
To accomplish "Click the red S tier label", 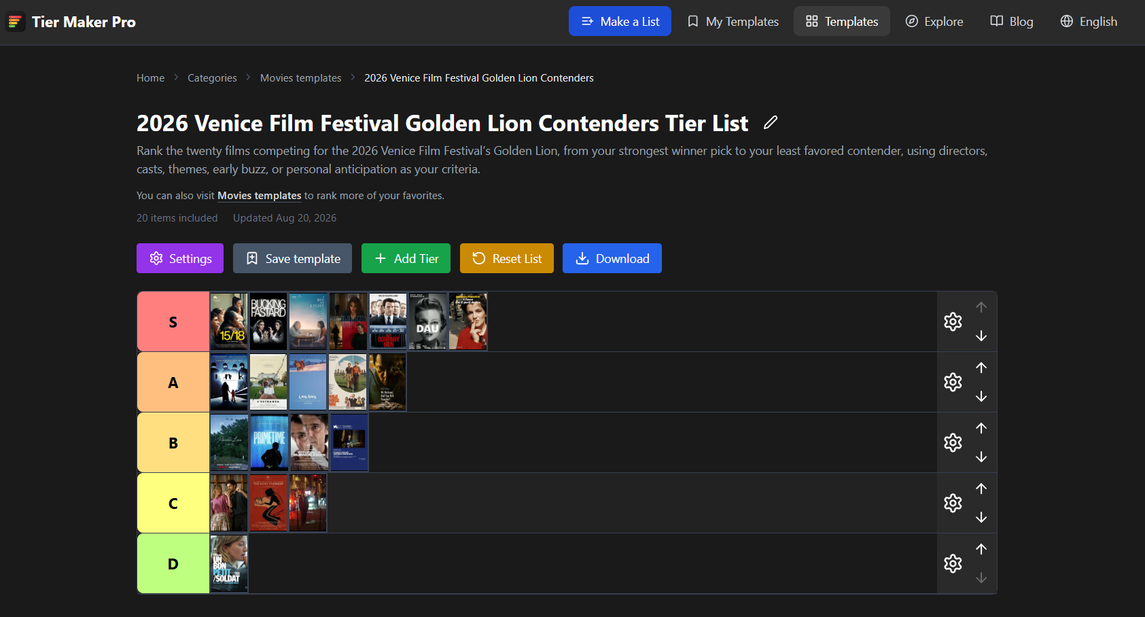I will coord(173,321).
